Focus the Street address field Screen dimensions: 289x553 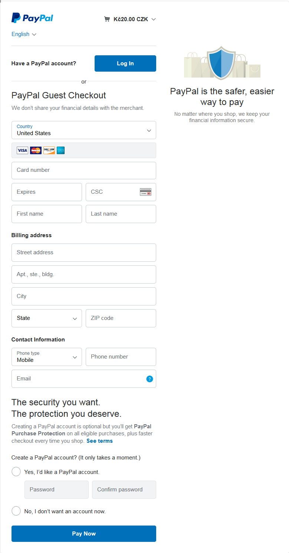[x=84, y=252]
